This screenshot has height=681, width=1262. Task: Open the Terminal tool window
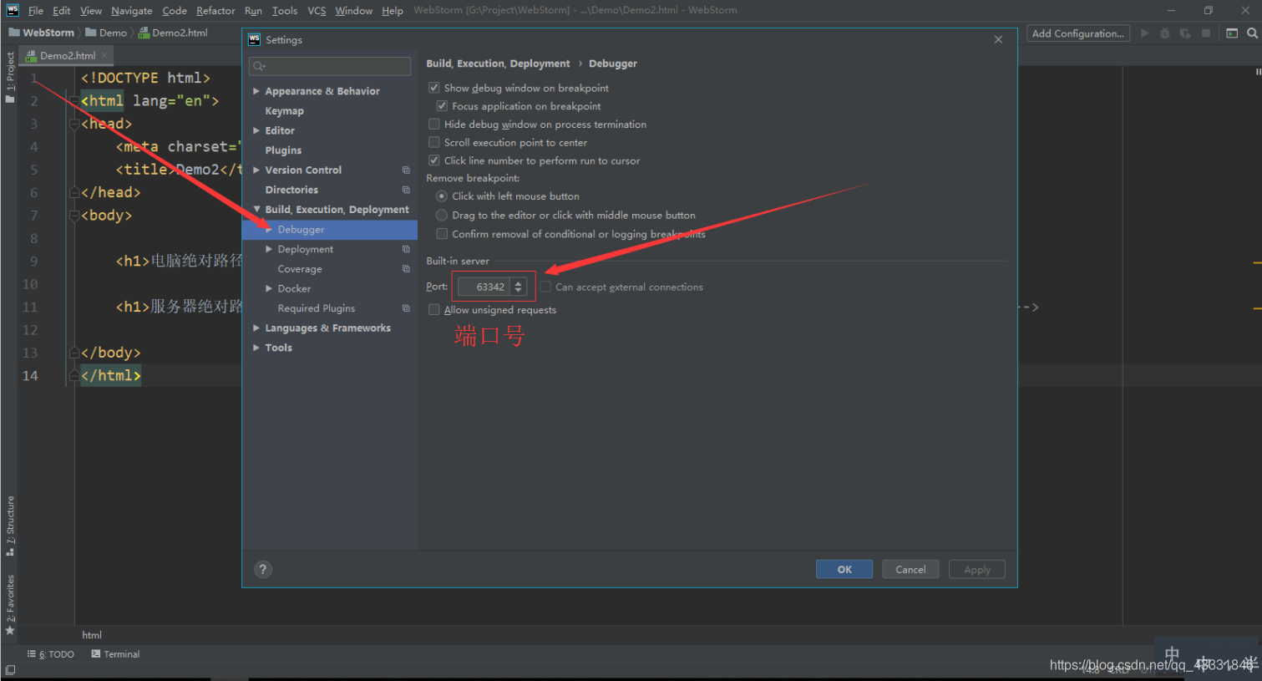point(115,654)
